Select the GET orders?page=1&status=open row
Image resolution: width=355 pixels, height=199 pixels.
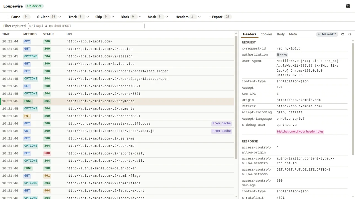coord(117,71)
